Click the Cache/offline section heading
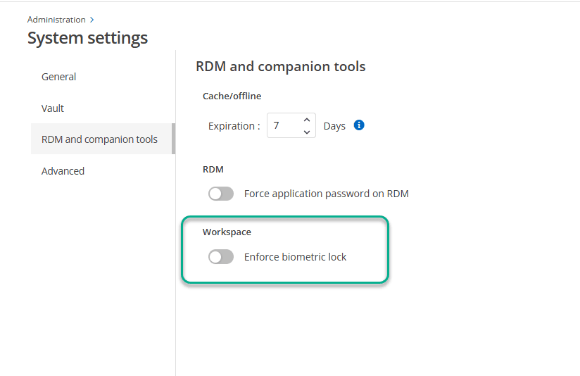The height and width of the screenshot is (376, 580). click(232, 96)
